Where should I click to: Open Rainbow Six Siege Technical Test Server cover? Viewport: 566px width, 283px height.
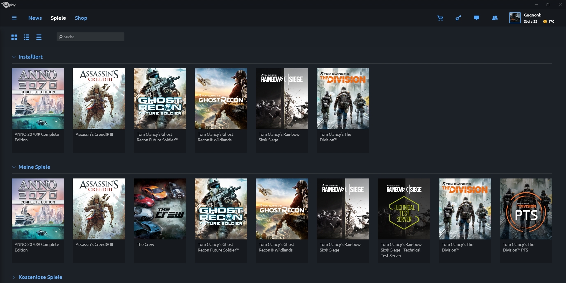tap(404, 209)
